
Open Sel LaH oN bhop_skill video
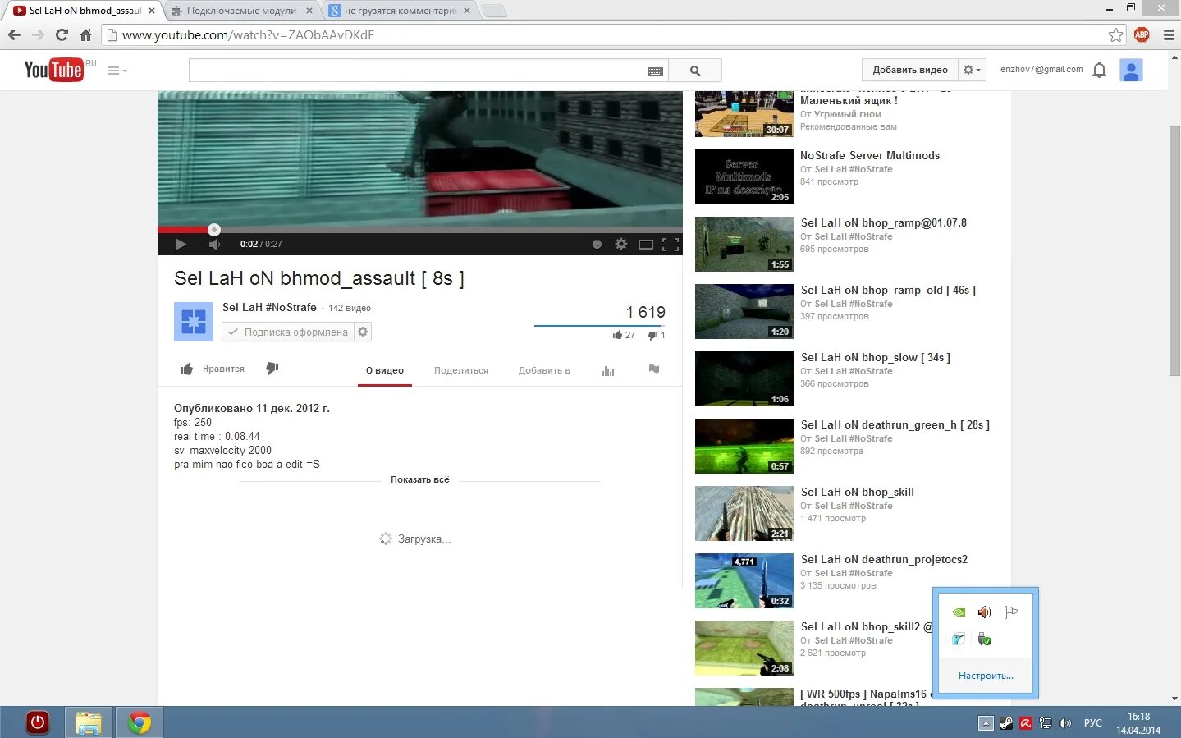click(x=858, y=492)
